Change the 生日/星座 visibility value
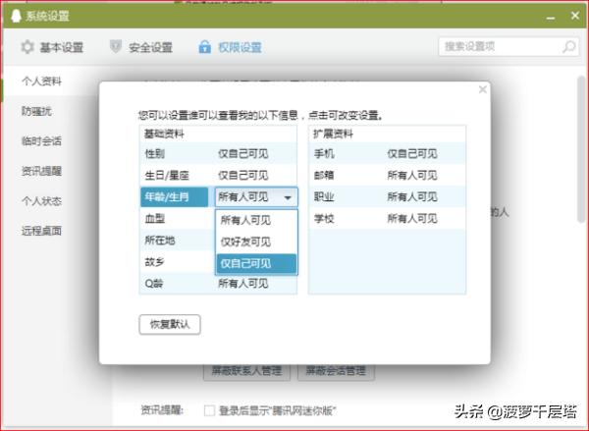Image resolution: width=589 pixels, height=431 pixels. click(243, 176)
